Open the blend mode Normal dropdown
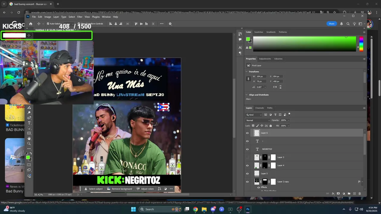 click(258, 120)
